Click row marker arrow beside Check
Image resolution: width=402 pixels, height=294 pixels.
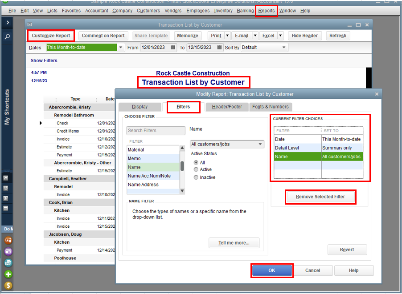tap(41, 123)
